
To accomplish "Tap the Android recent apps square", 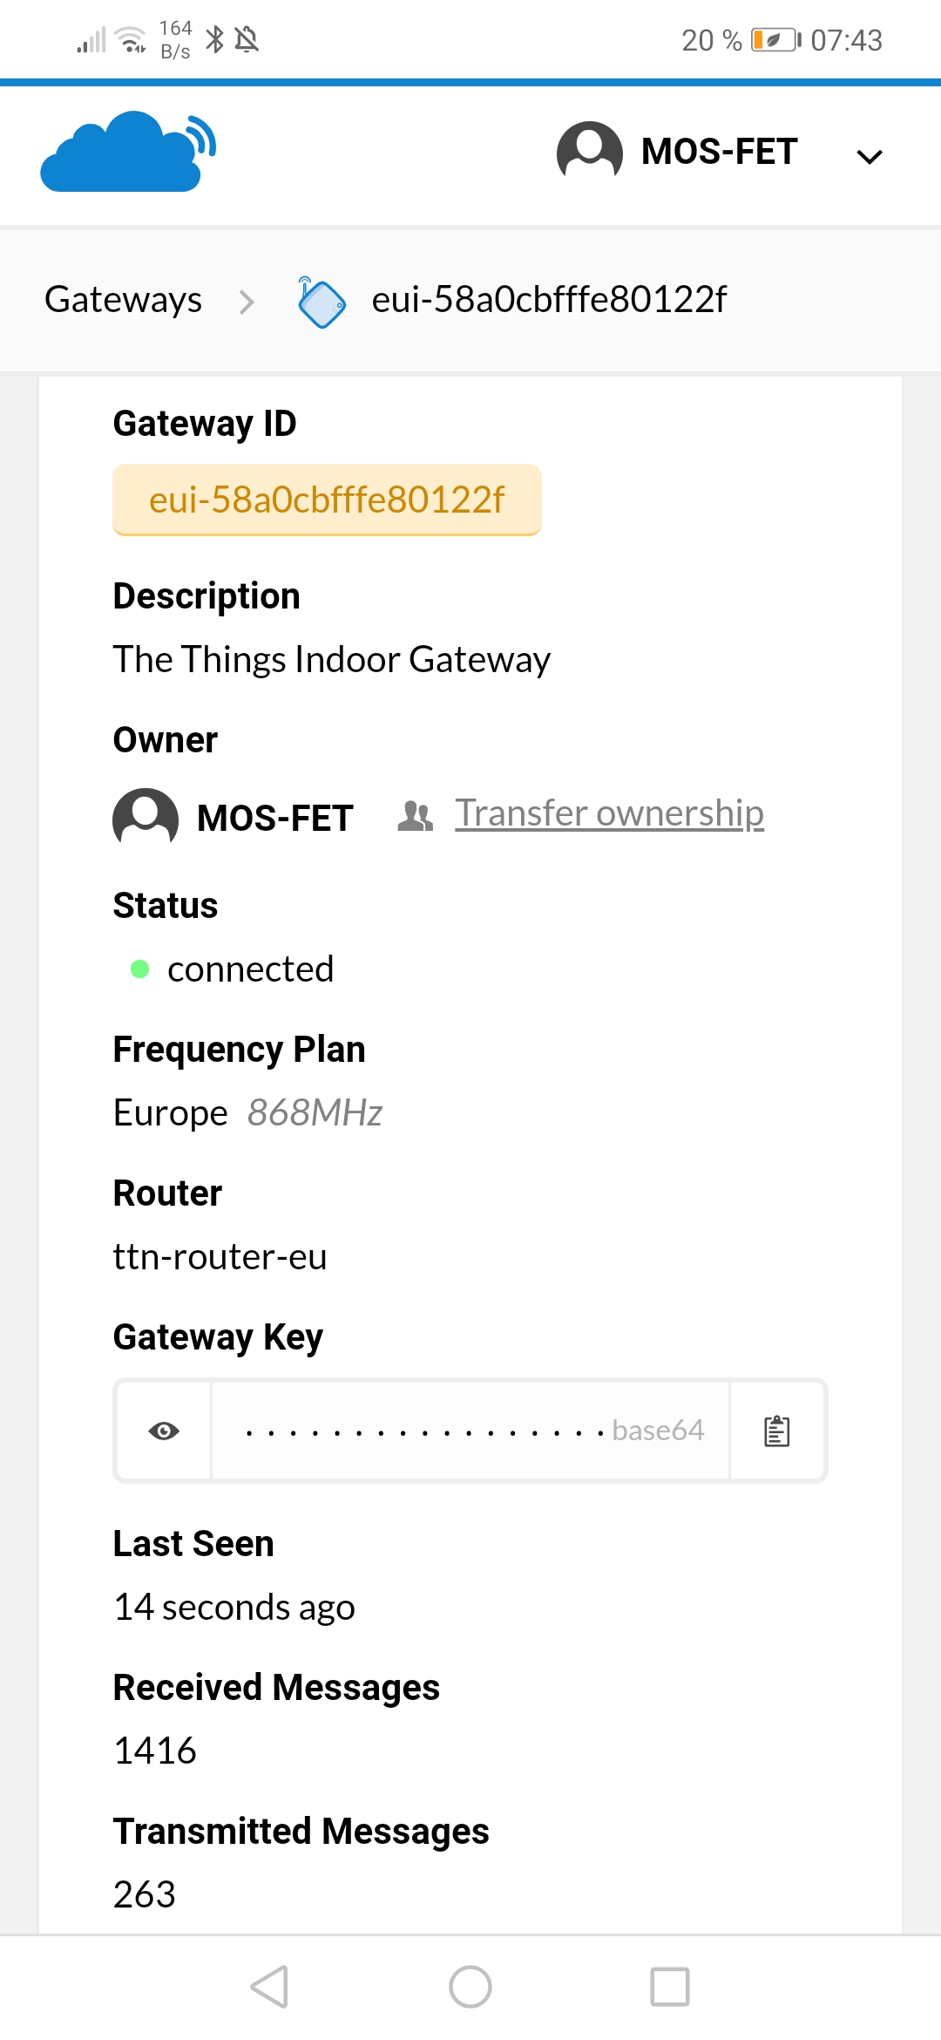I will coord(670,1987).
